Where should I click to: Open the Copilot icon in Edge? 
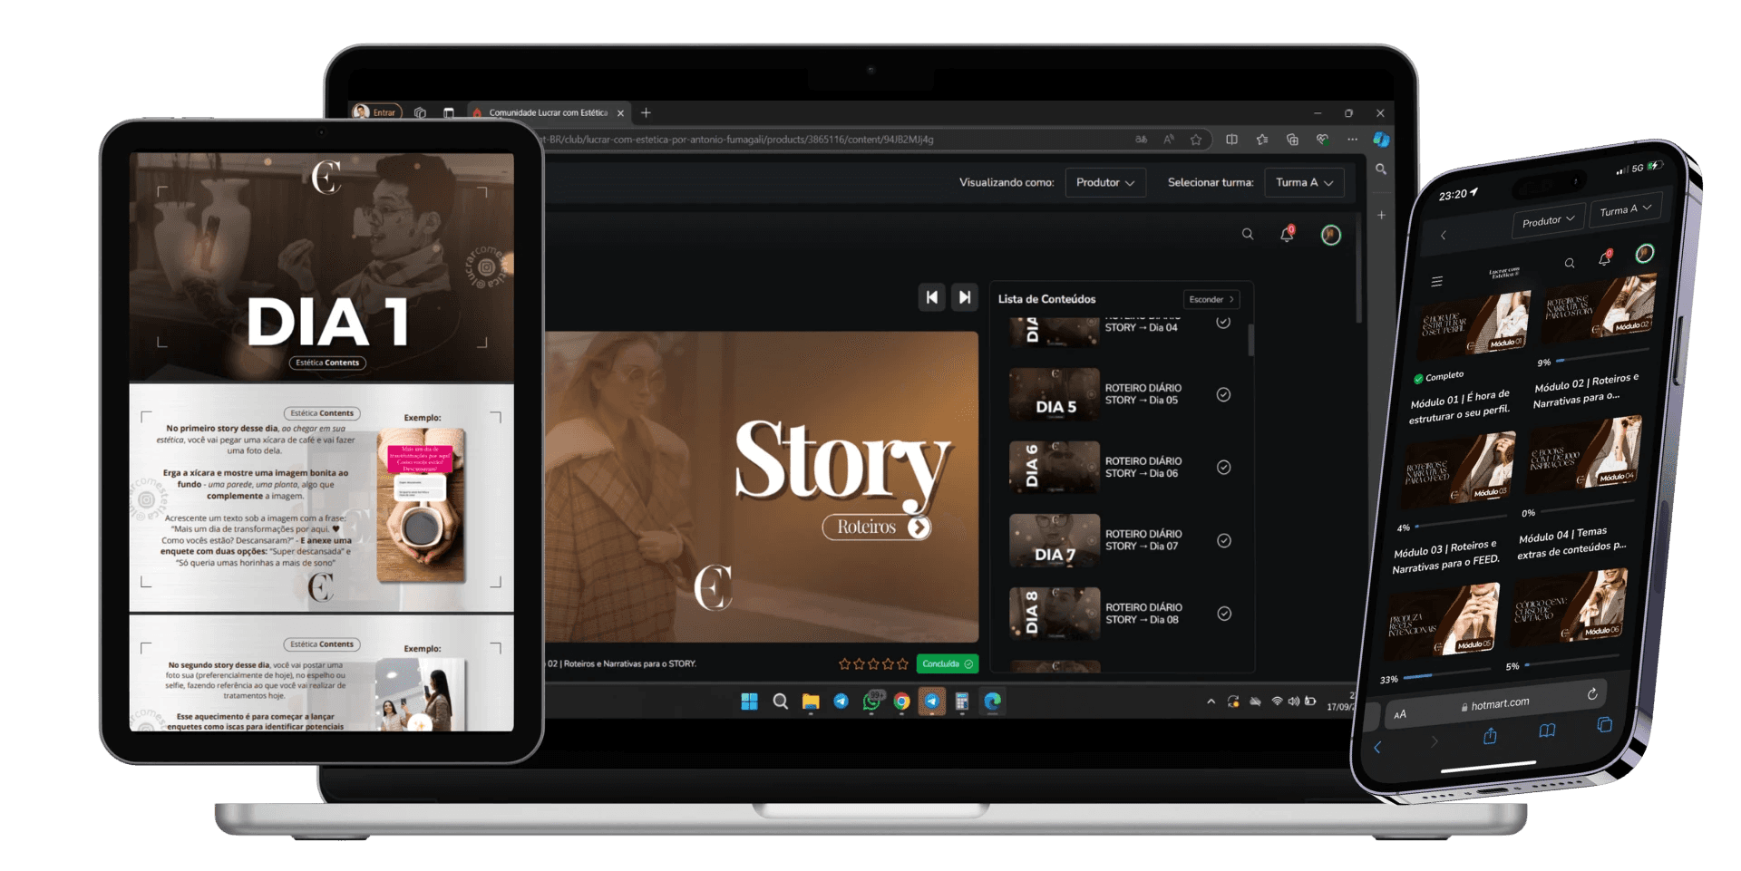point(1381,139)
